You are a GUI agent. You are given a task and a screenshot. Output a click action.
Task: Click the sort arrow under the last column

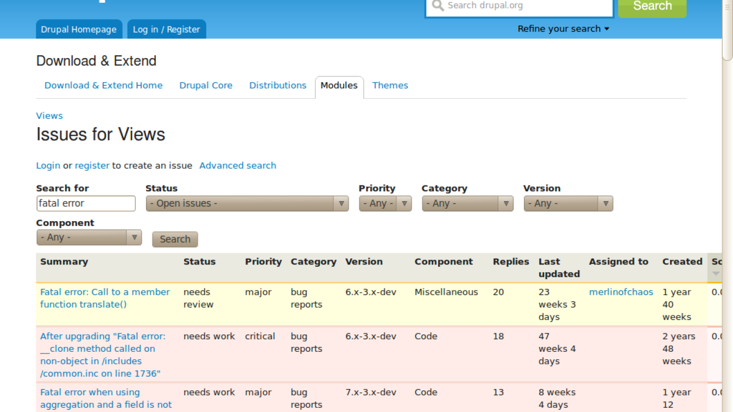click(x=716, y=274)
